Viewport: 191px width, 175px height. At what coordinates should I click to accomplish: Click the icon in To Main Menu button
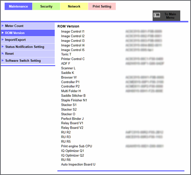157,15
